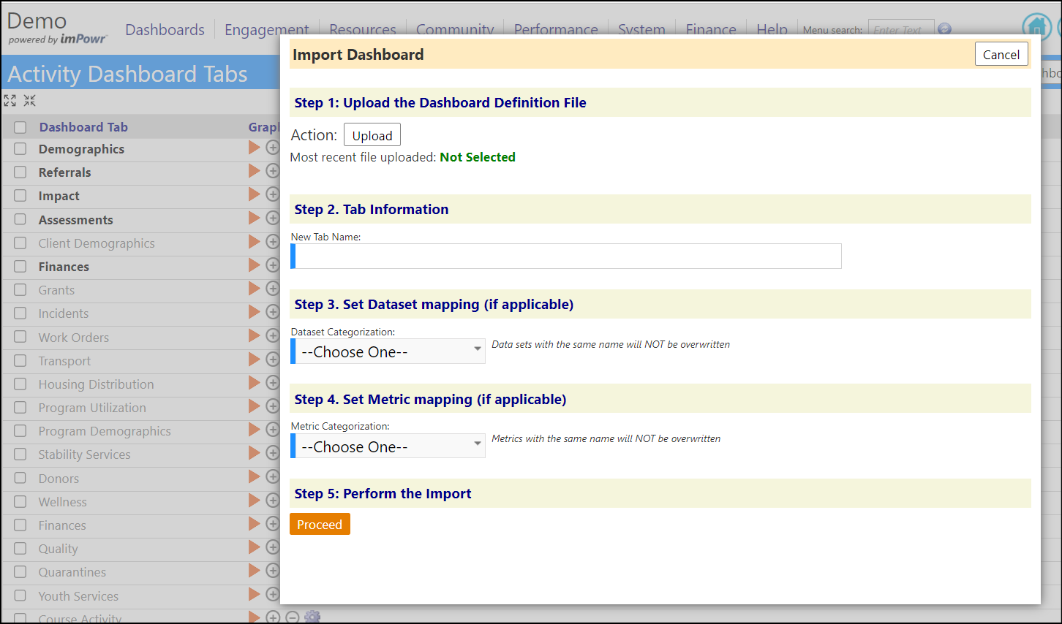Image resolution: width=1062 pixels, height=624 pixels.
Task: Open the Community menu
Action: click(x=455, y=29)
